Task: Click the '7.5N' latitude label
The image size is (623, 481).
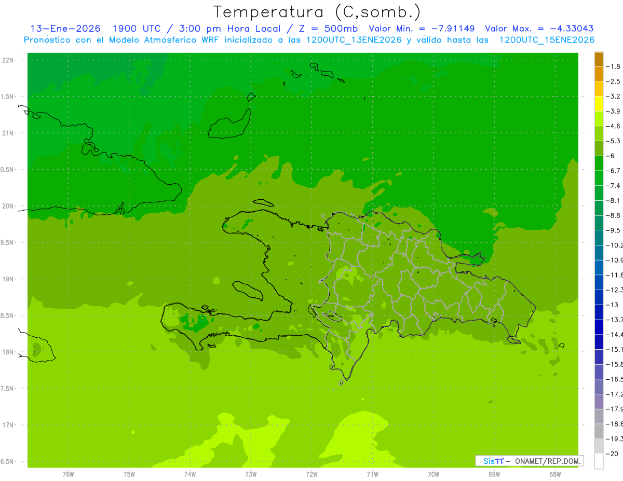Action: click(7, 388)
